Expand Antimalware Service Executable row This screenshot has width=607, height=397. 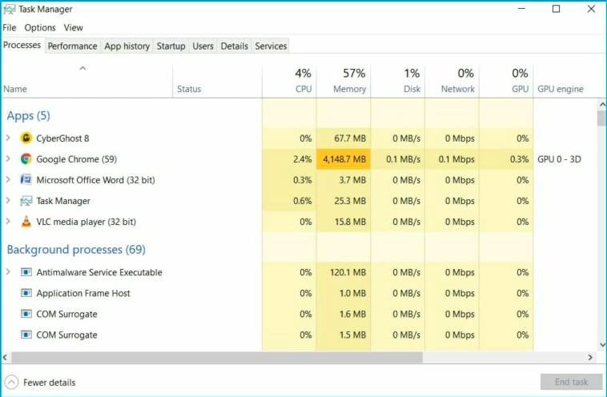tap(9, 273)
